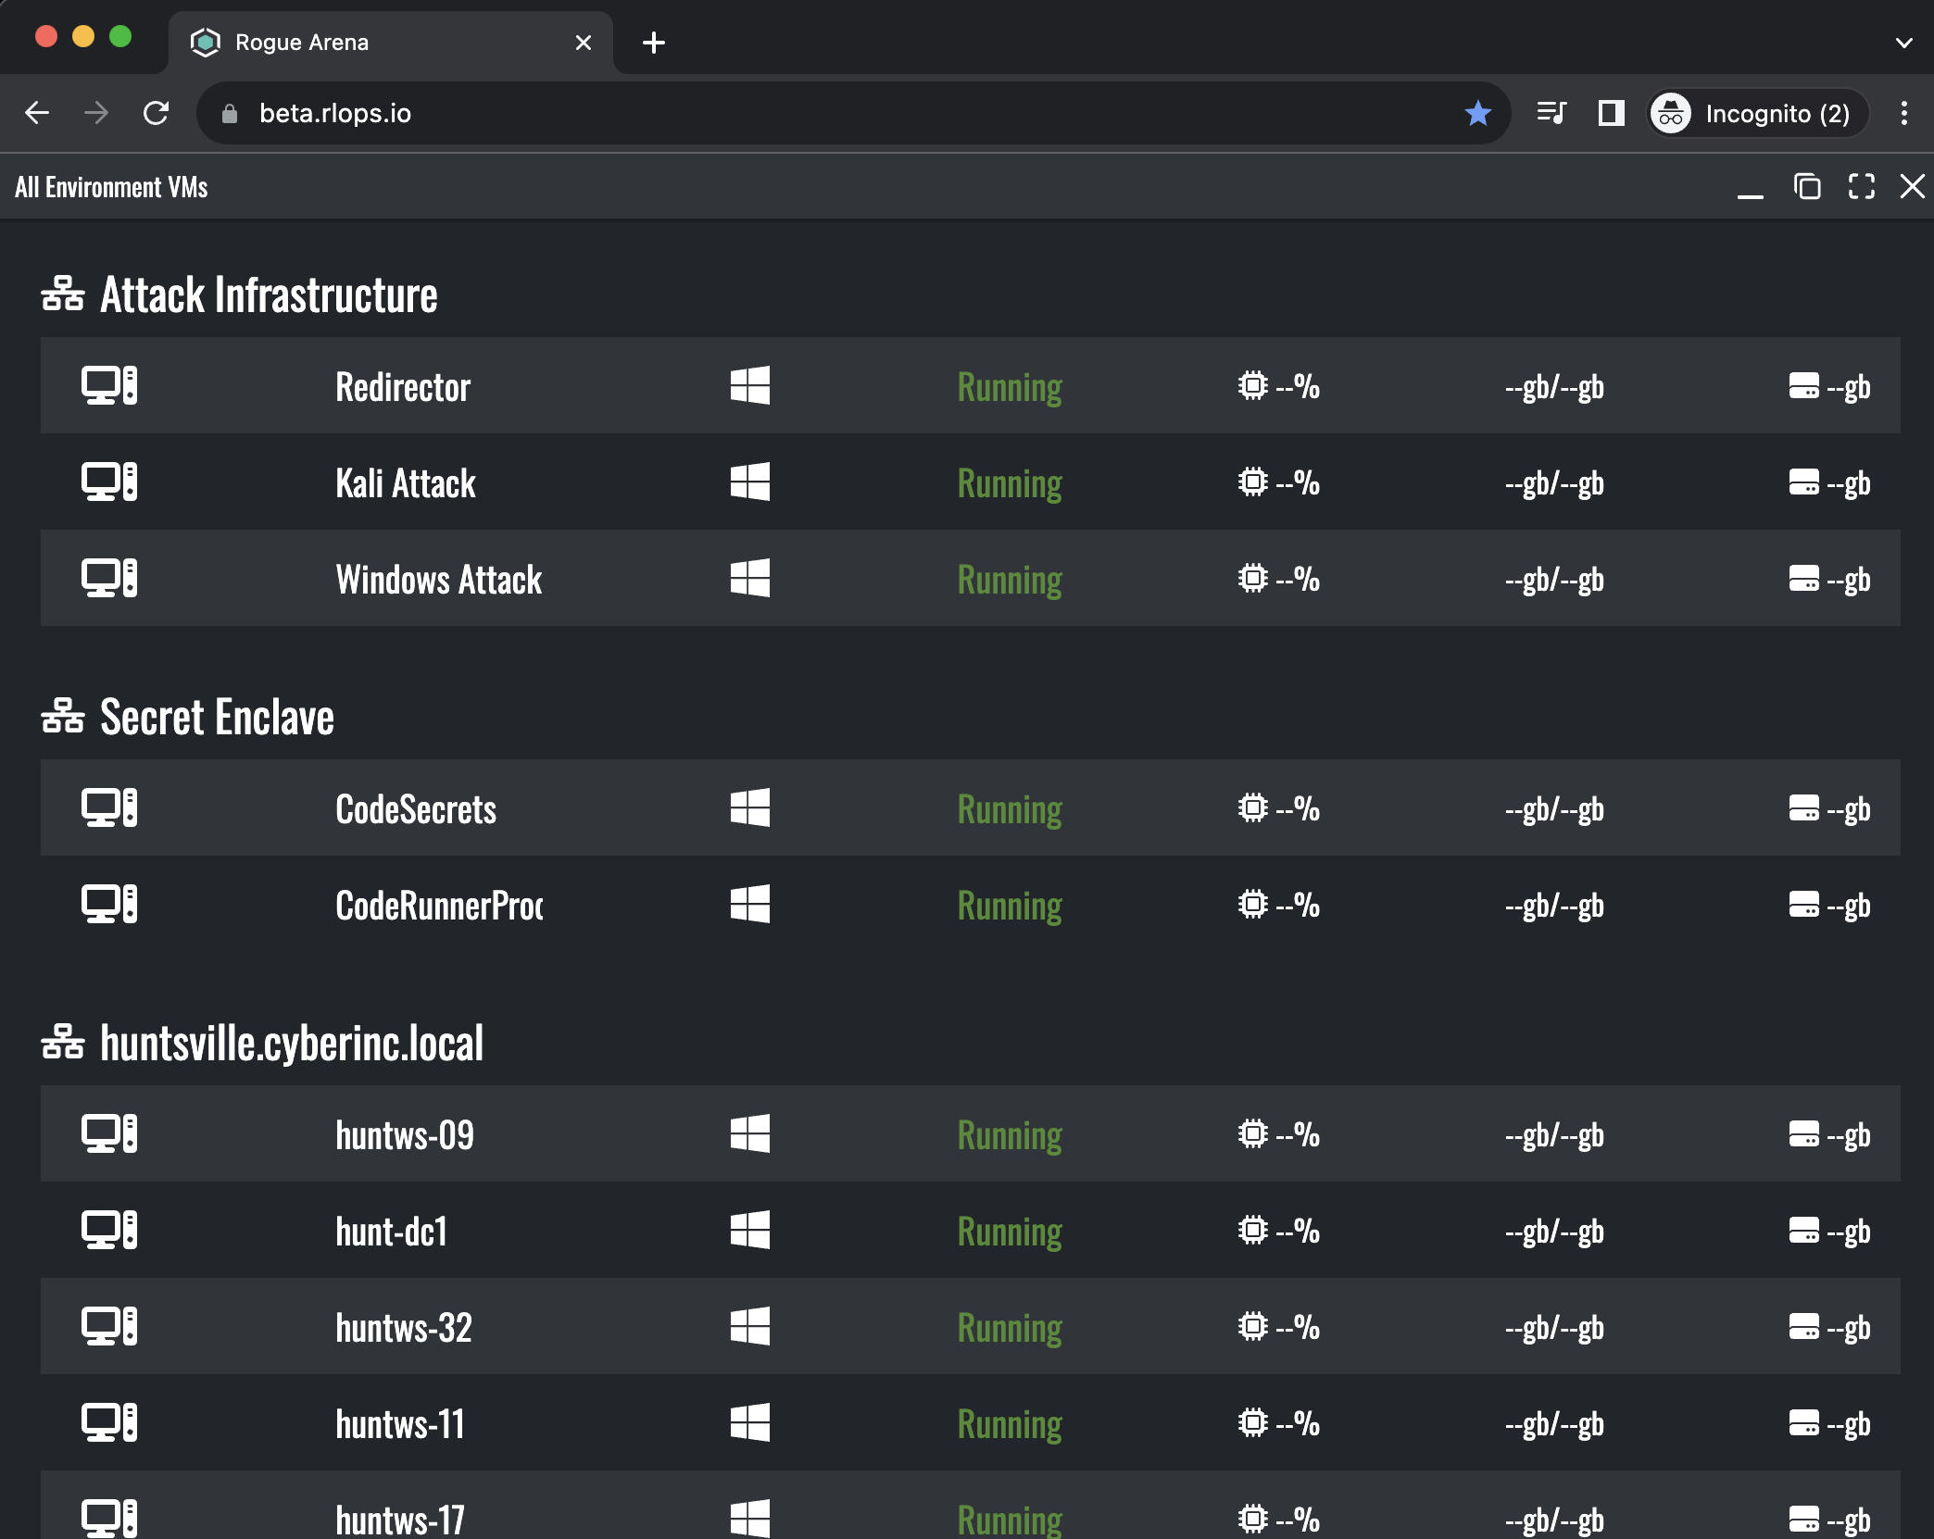Open the huntws-09 VM entry
This screenshot has height=1539, width=1934.
(x=405, y=1135)
